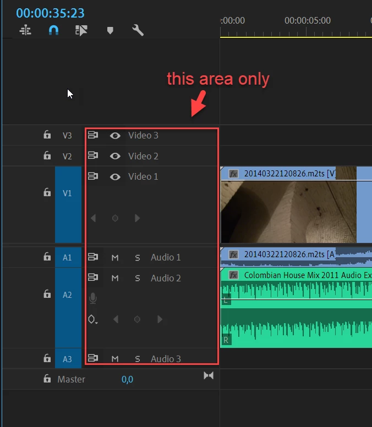The image size is (372, 427).
Task: Add keyframe on Audio 2 track
Action: 137,319
